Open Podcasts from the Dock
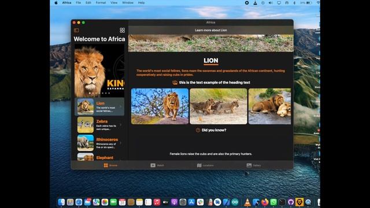This screenshot has width=370, height=208. click(174, 202)
